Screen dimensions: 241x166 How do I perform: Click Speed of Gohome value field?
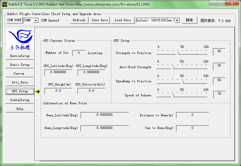pyautogui.click(x=220, y=94)
